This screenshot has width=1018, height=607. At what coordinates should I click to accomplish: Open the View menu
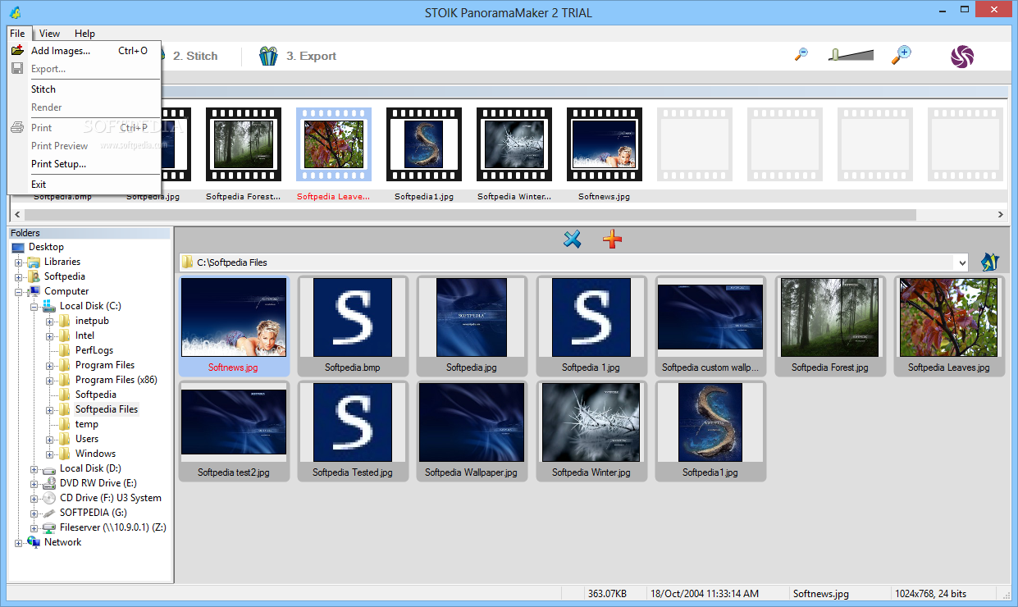click(x=49, y=33)
